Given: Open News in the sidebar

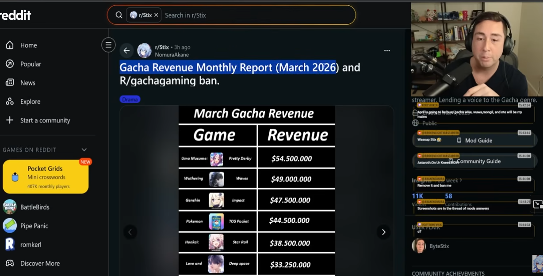Looking at the screenshot, I should [x=27, y=83].
